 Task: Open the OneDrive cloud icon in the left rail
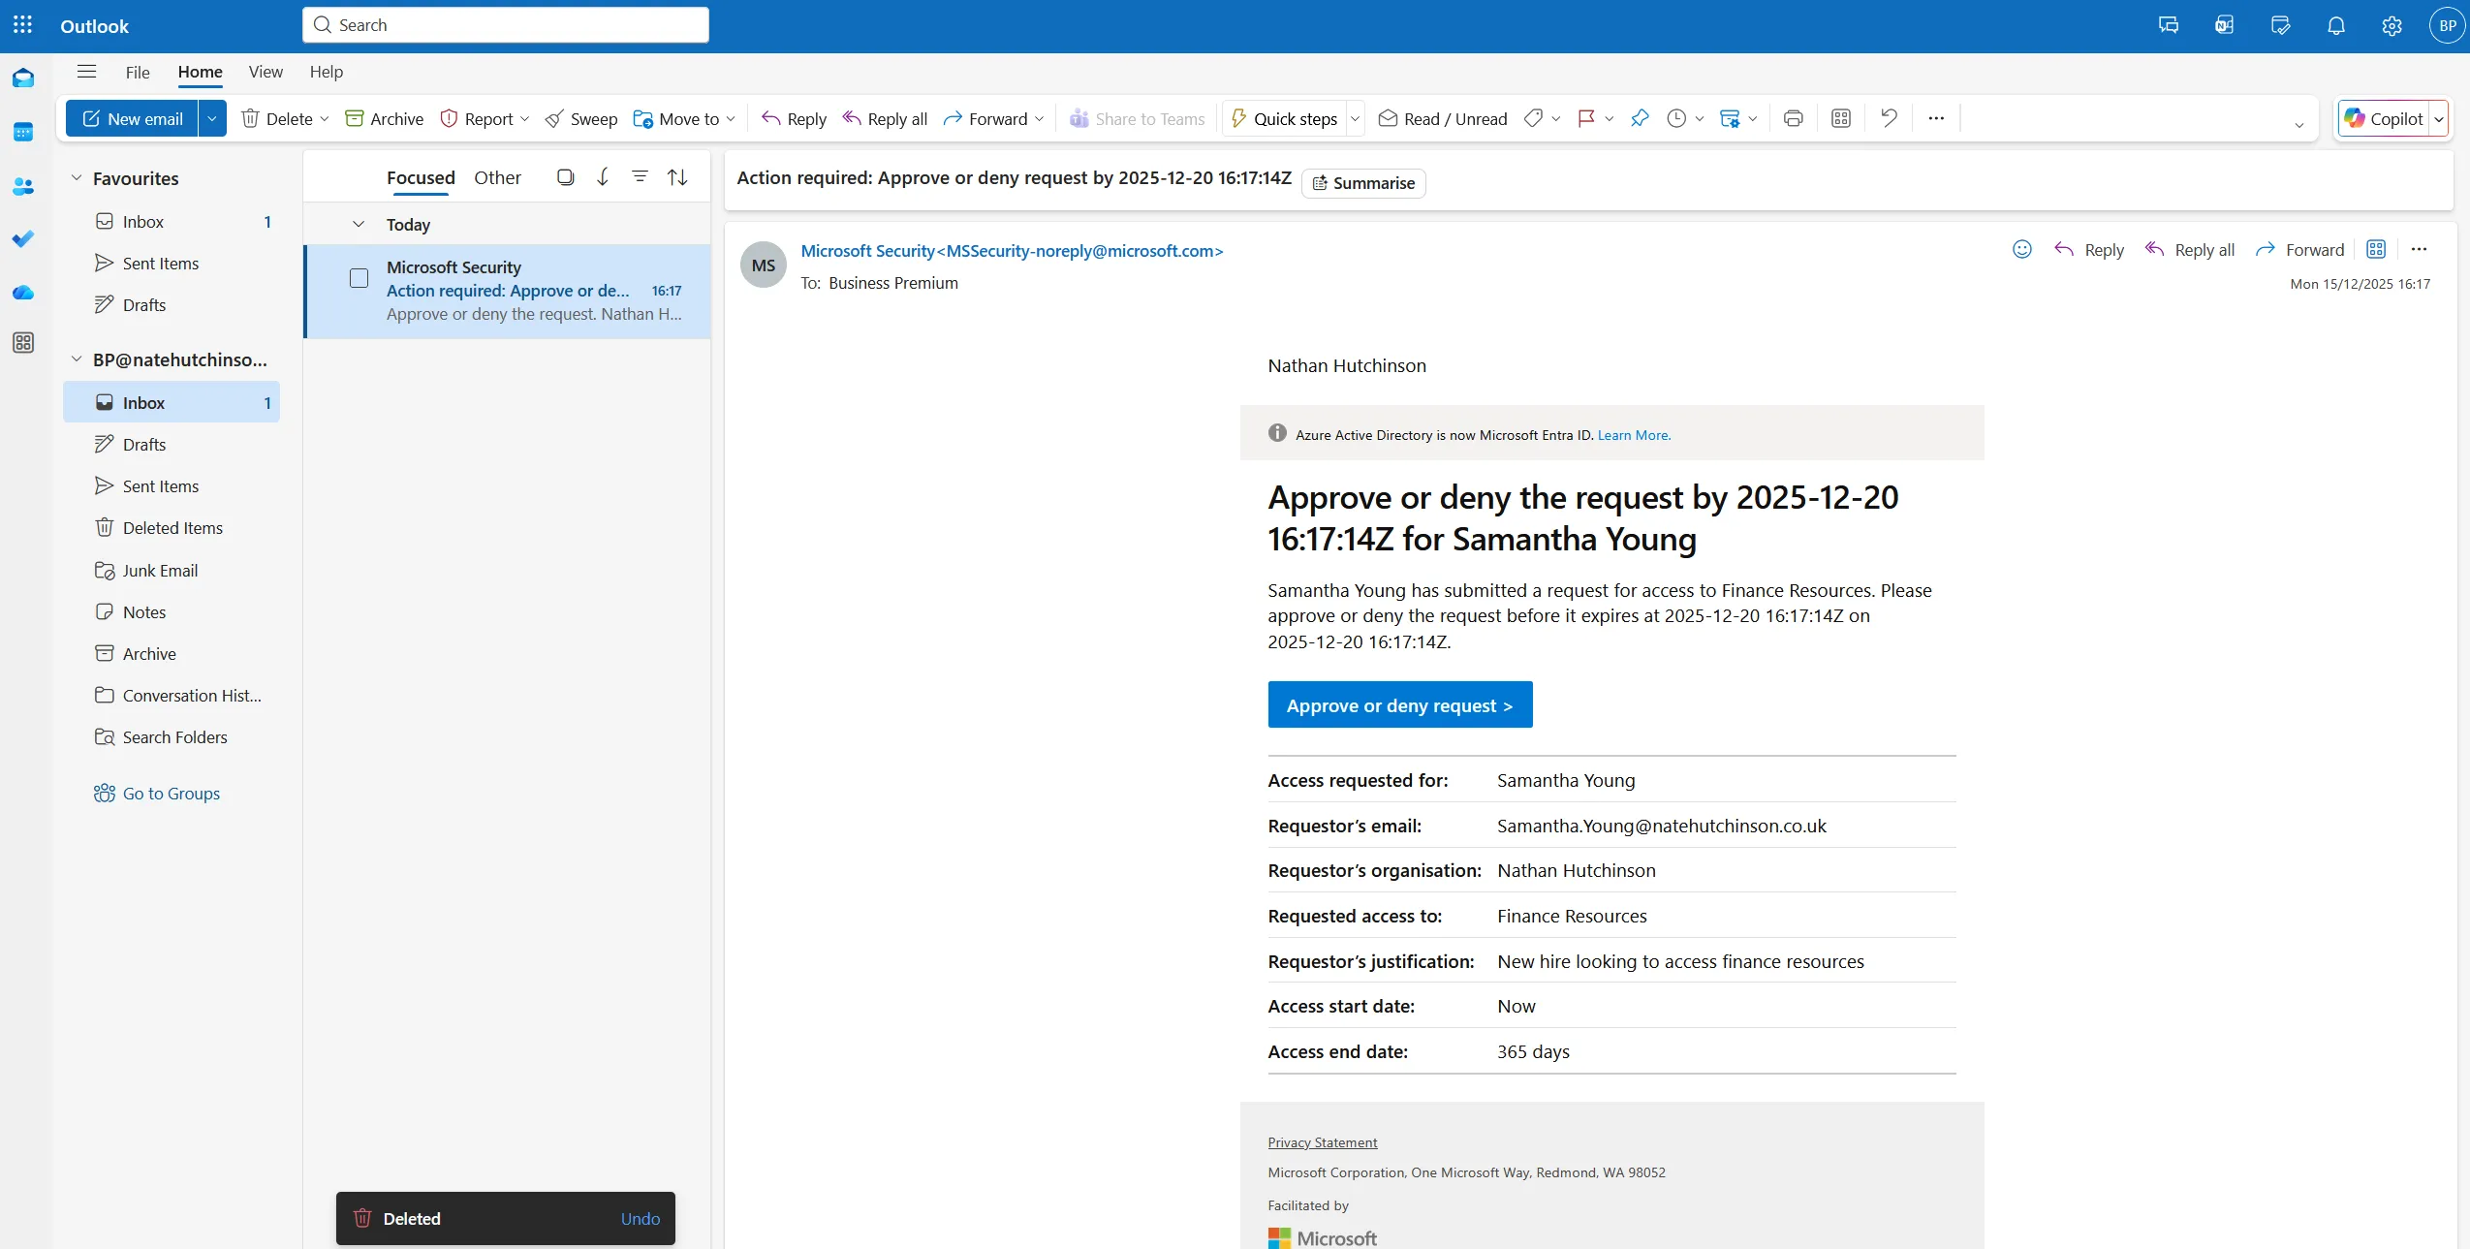click(23, 292)
